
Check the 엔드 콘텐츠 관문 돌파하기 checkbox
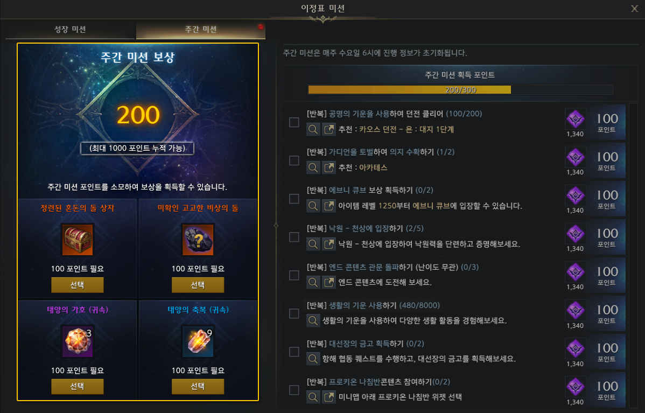click(294, 275)
